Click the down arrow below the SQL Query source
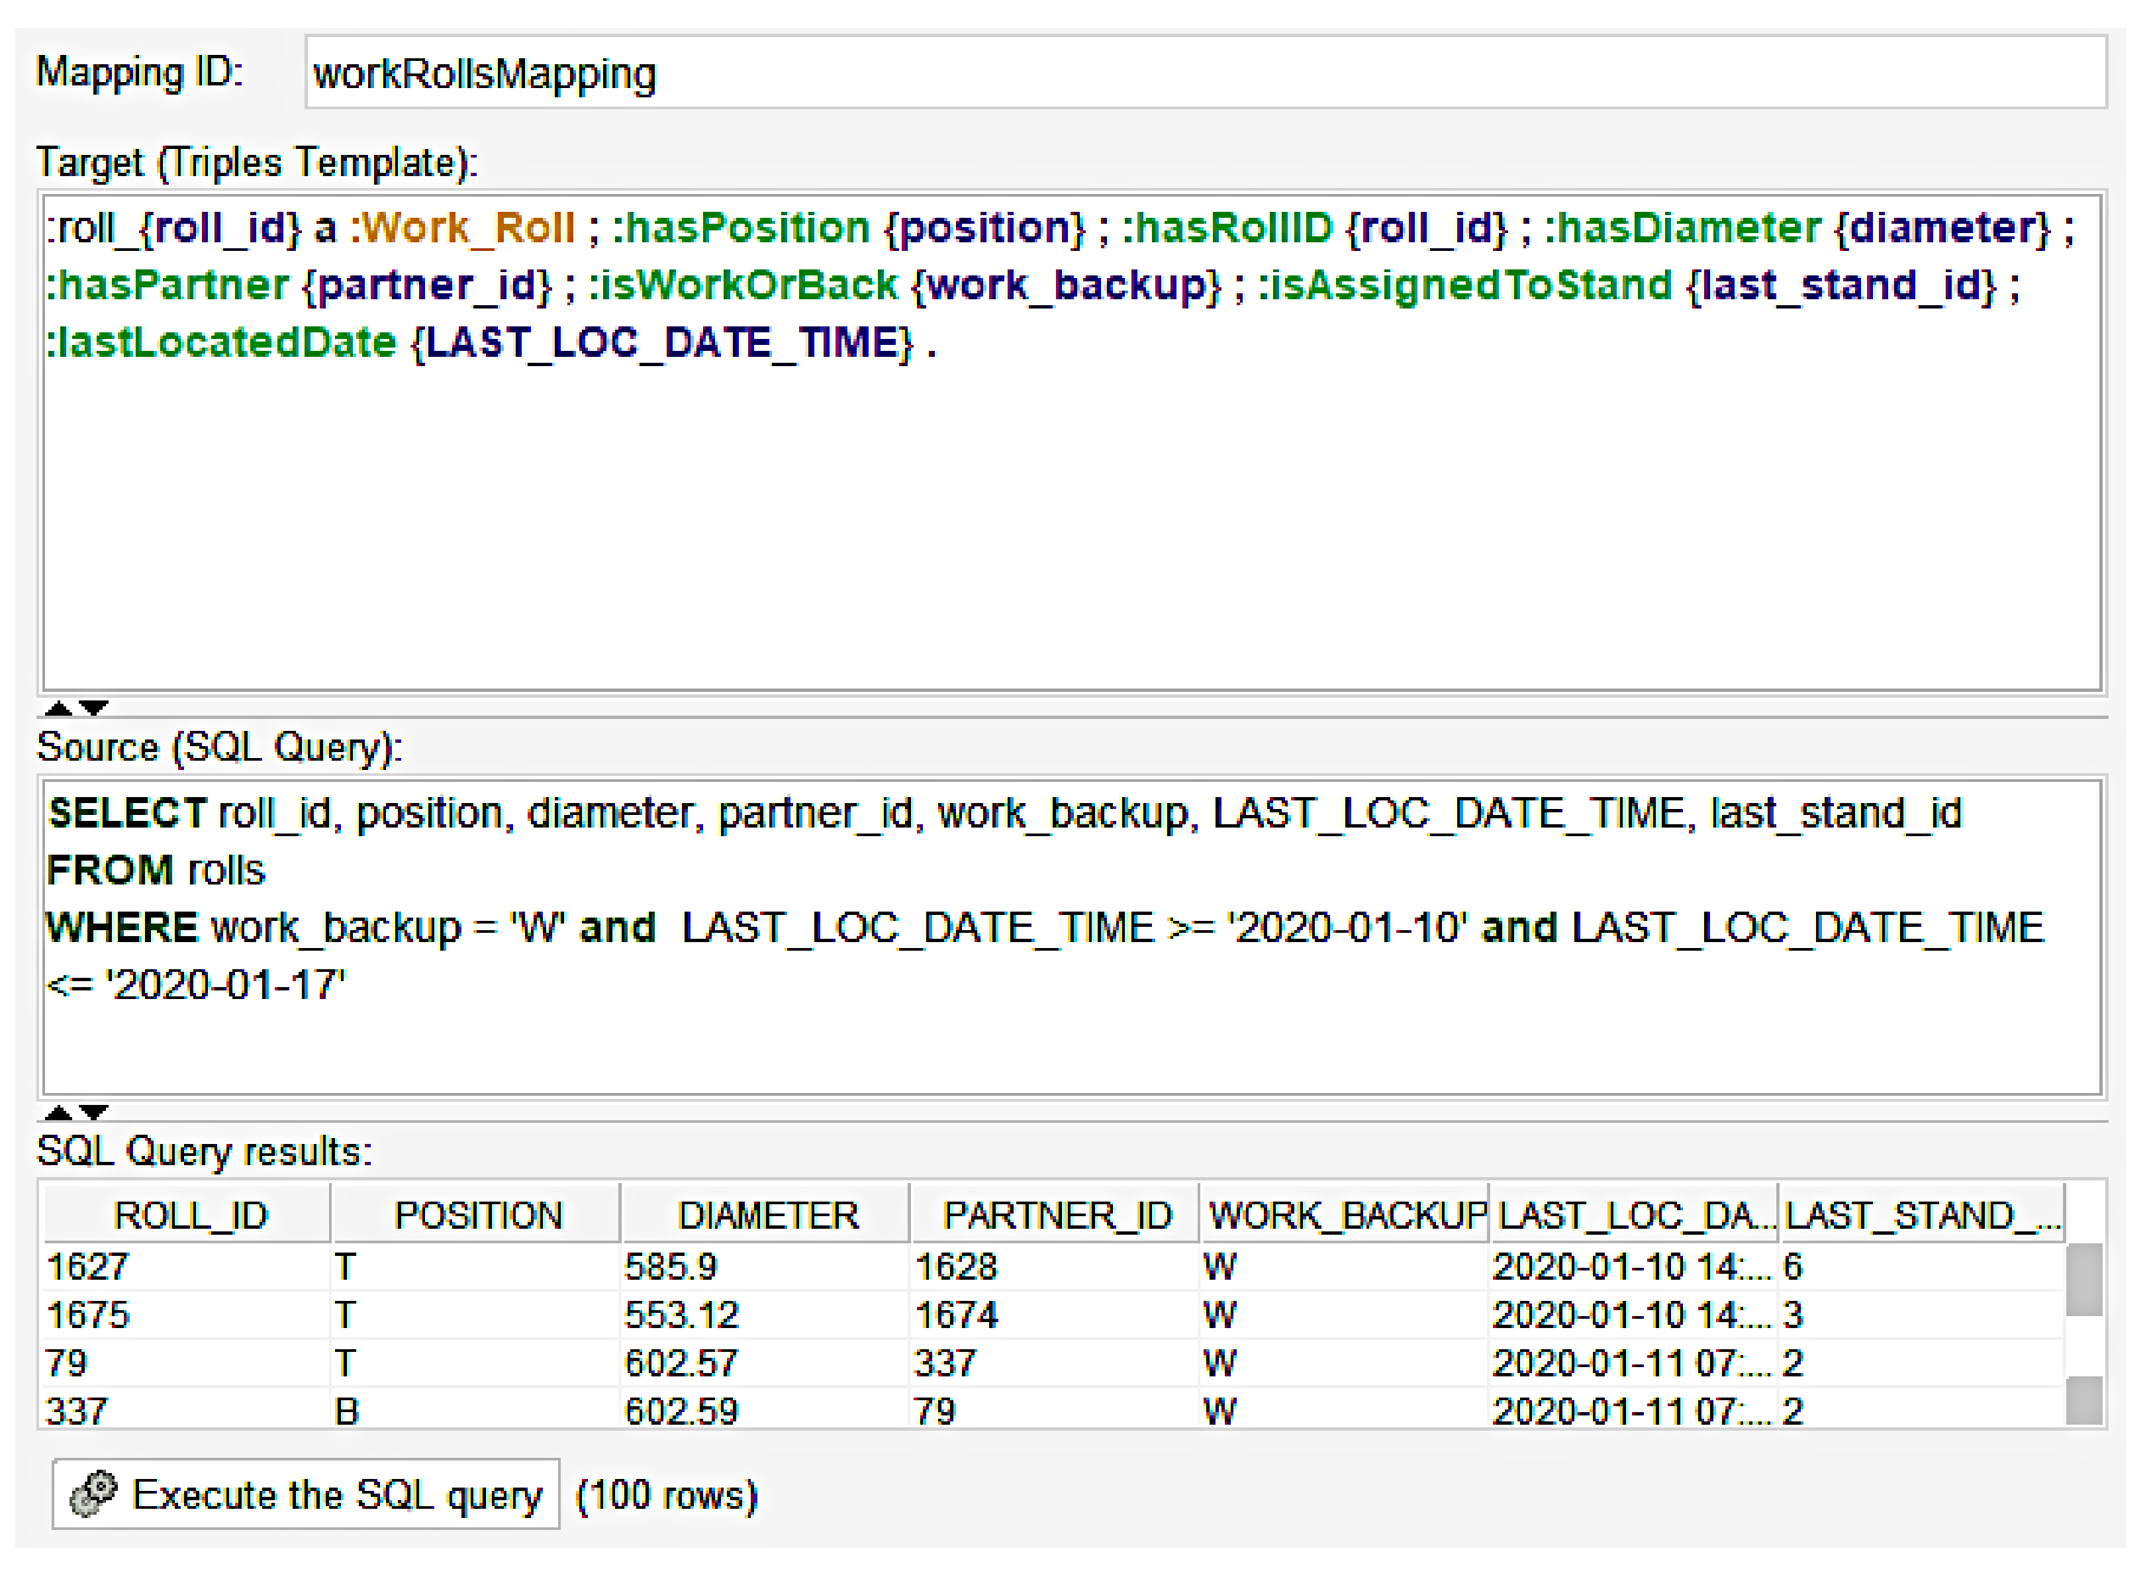This screenshot has width=2151, height=1573. 93,1112
